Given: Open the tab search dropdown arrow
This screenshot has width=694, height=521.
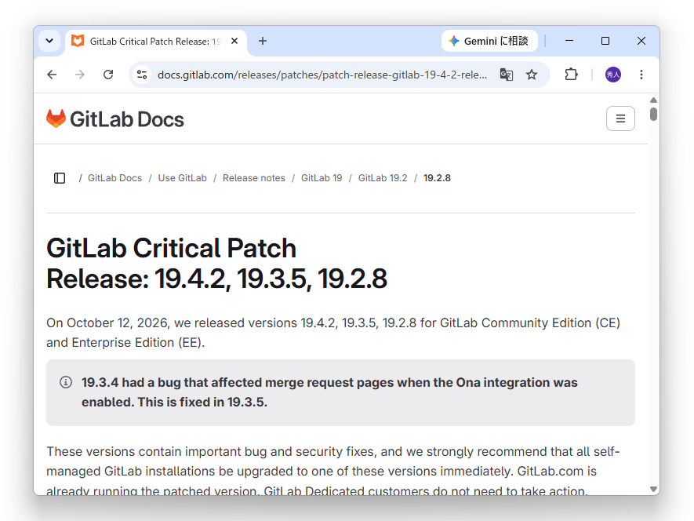Looking at the screenshot, I should (49, 42).
